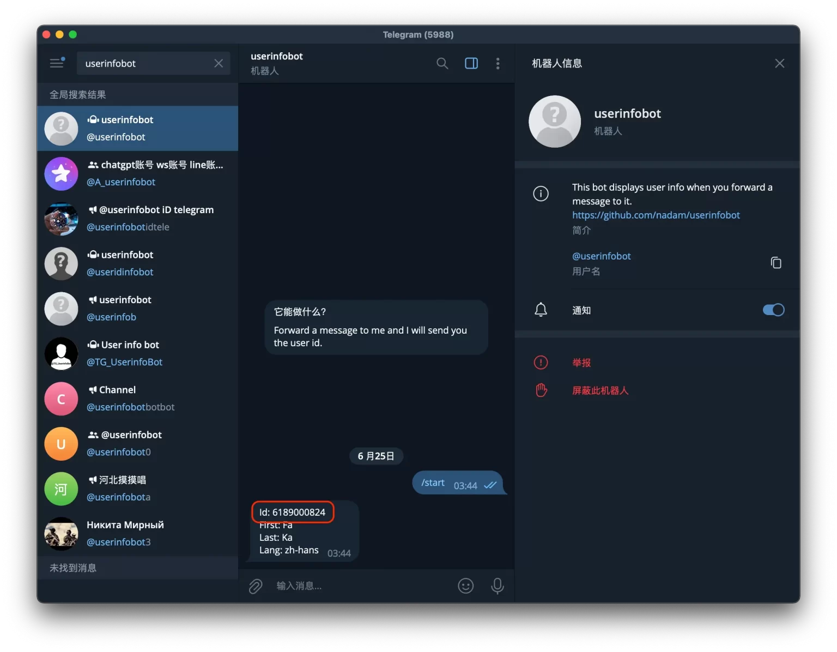837x652 pixels.
Task: Click the 它能做什么? bot description bubble
Action: pos(376,327)
